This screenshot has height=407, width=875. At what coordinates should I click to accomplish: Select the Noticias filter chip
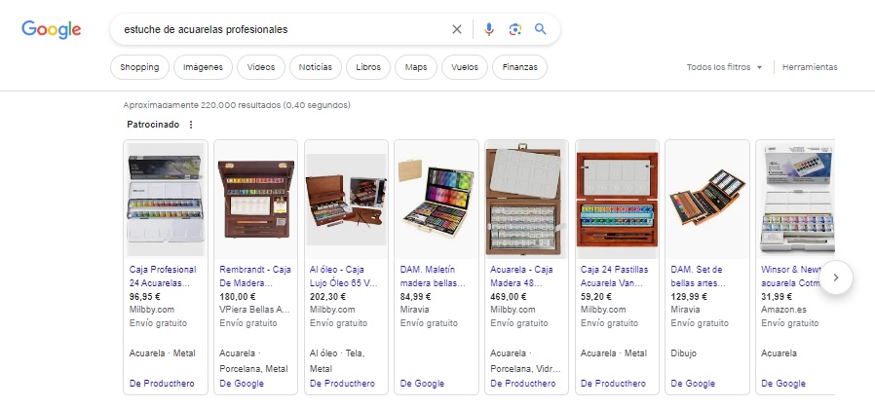316,67
